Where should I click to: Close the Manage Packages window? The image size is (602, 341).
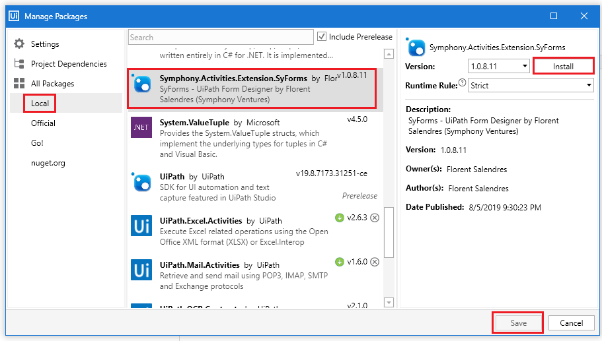[584, 16]
